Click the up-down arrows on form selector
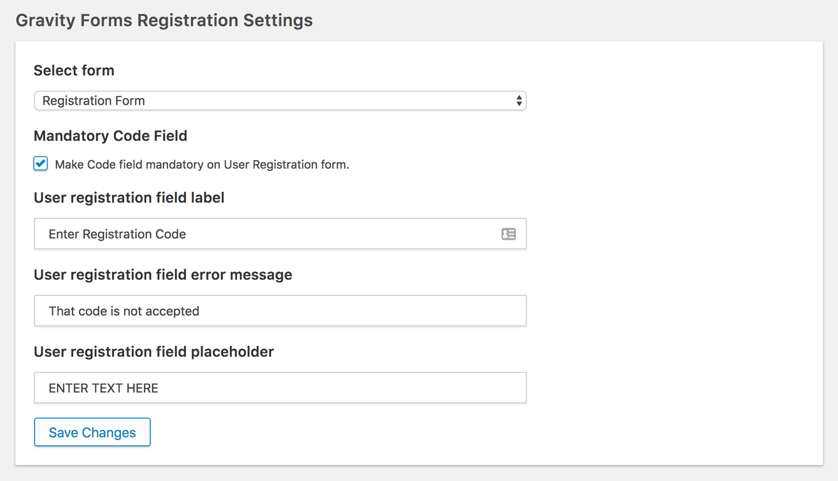Image resolution: width=838 pixels, height=481 pixels. 519,101
